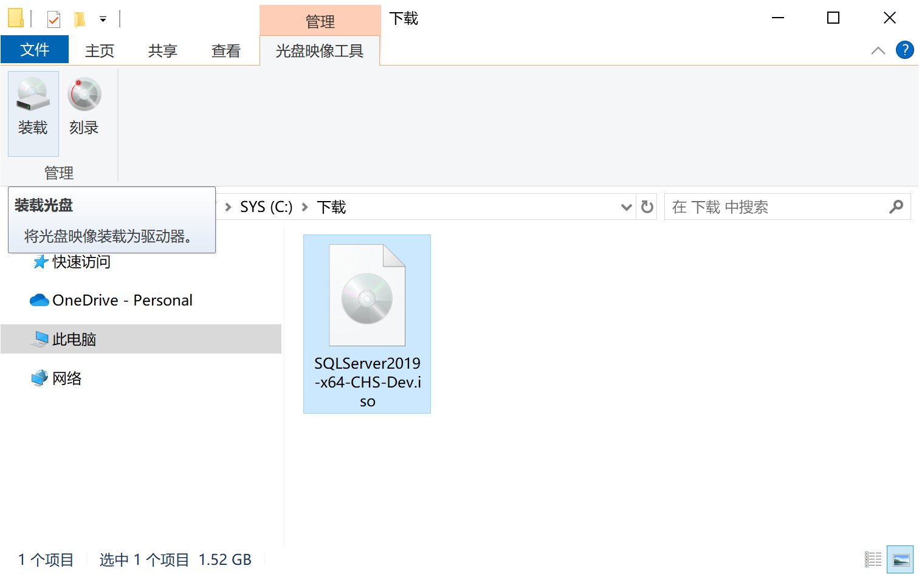Click the refresh icon beside address bar
The width and height of the screenshot is (919, 574).
point(647,207)
